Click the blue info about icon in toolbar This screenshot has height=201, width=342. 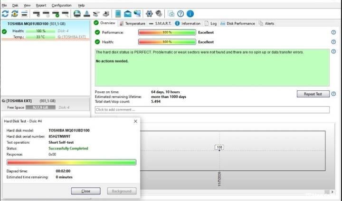[190, 14]
